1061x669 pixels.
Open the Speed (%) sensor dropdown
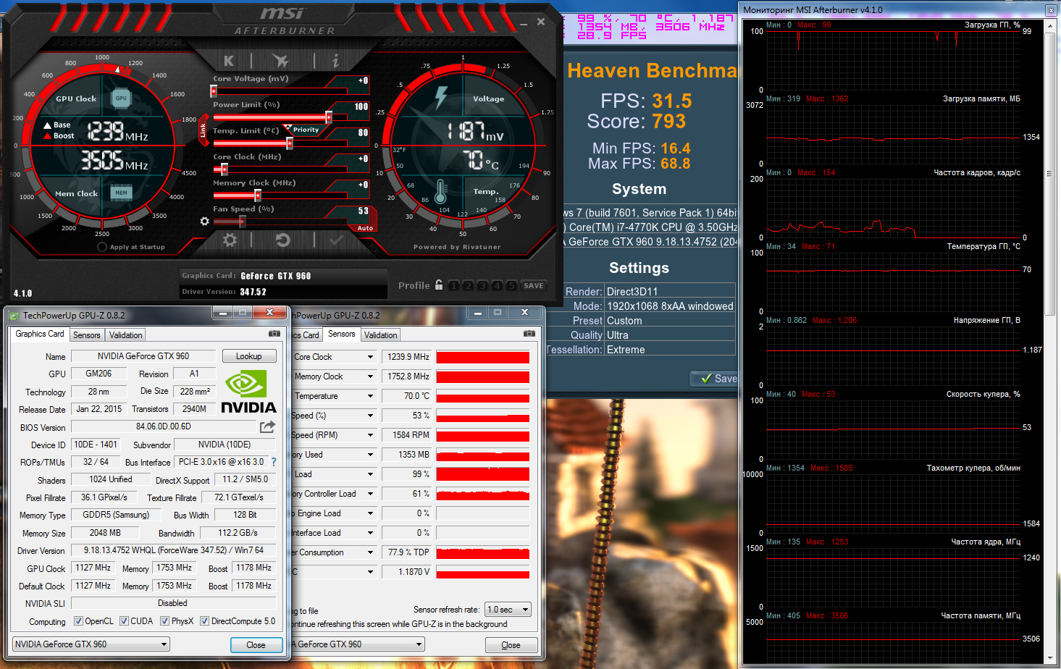370,416
